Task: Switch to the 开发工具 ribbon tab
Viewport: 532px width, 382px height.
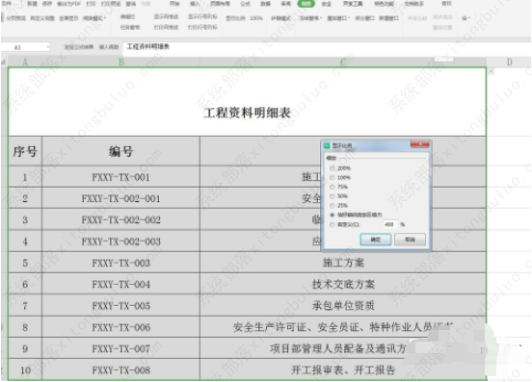Action: point(352,4)
